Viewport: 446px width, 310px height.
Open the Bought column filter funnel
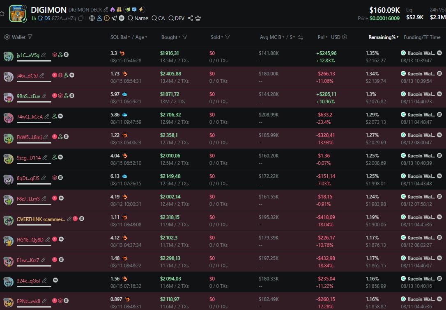pyautogui.click(x=184, y=37)
